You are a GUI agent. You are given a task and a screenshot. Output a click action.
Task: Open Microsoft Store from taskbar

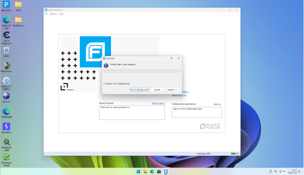[159, 171]
